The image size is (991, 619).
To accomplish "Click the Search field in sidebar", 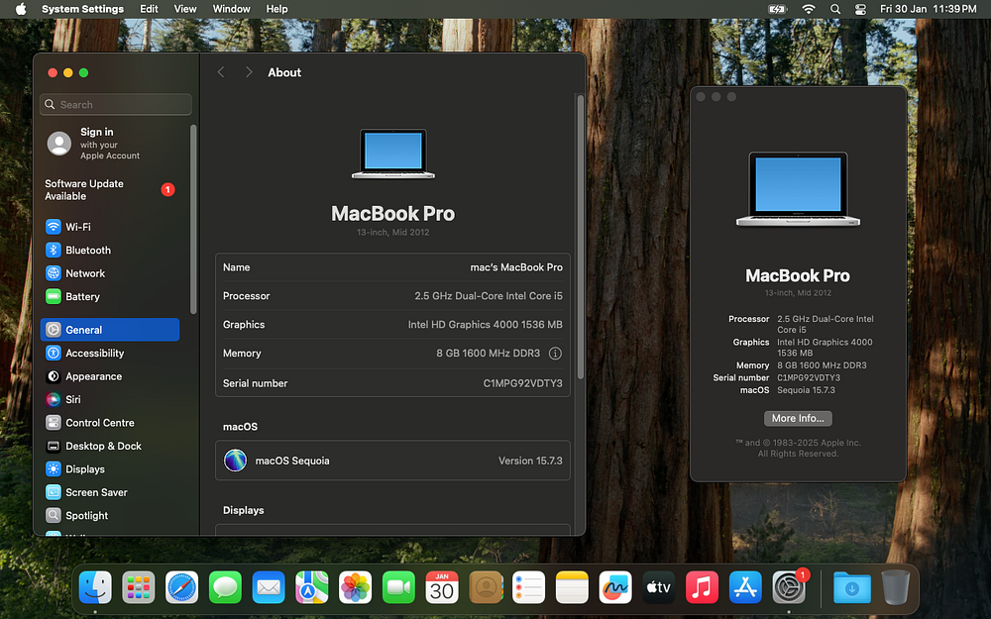I will pos(116,105).
